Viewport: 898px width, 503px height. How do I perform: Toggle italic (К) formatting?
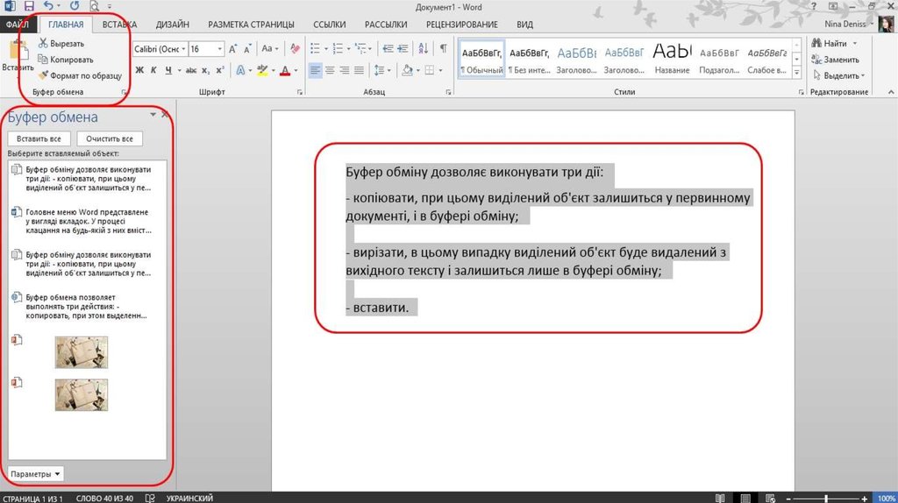coord(153,71)
